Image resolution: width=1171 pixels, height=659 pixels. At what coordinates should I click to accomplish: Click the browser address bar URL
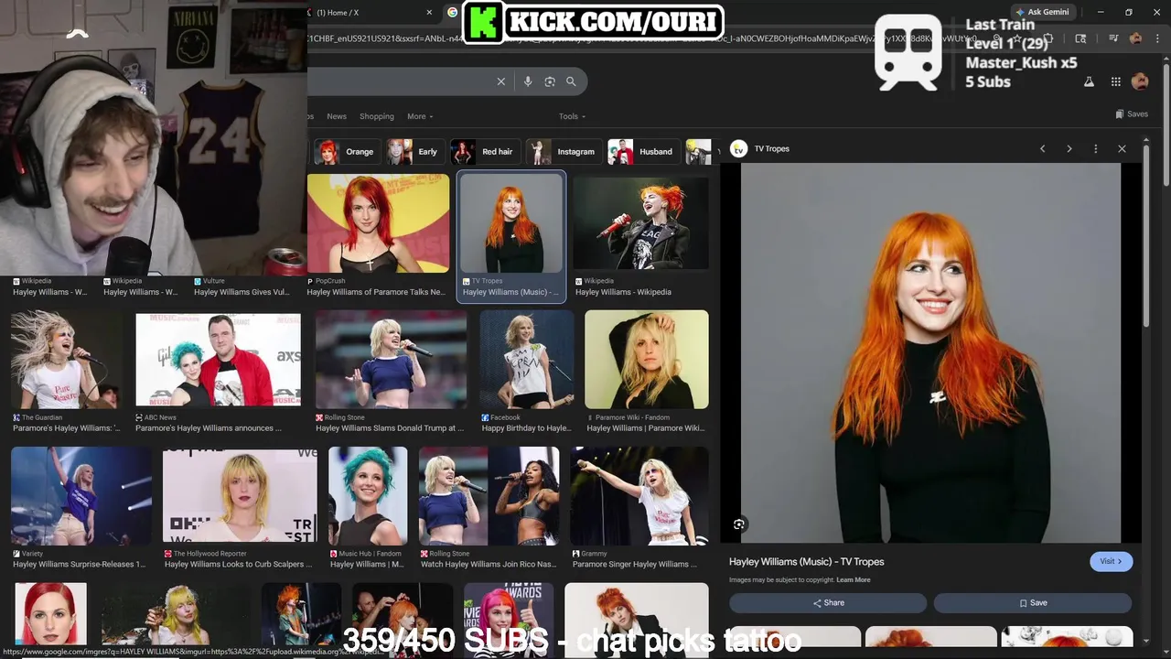point(640,38)
